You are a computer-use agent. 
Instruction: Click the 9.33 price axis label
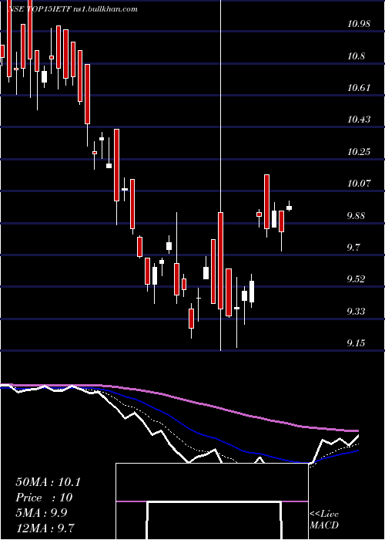[x=356, y=312]
